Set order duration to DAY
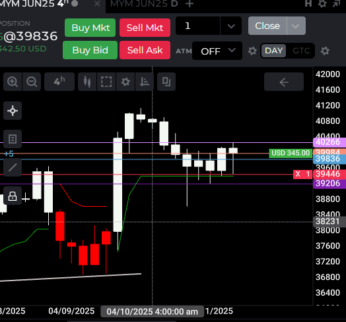 (x=274, y=51)
